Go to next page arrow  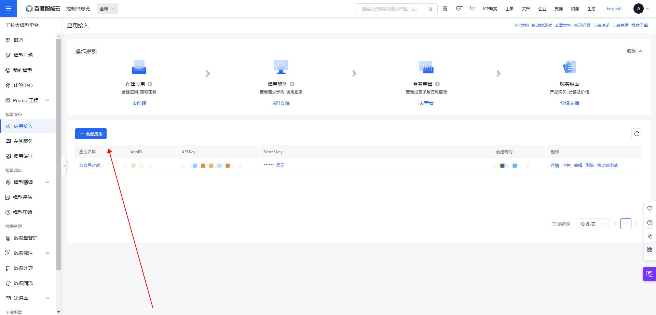point(637,224)
